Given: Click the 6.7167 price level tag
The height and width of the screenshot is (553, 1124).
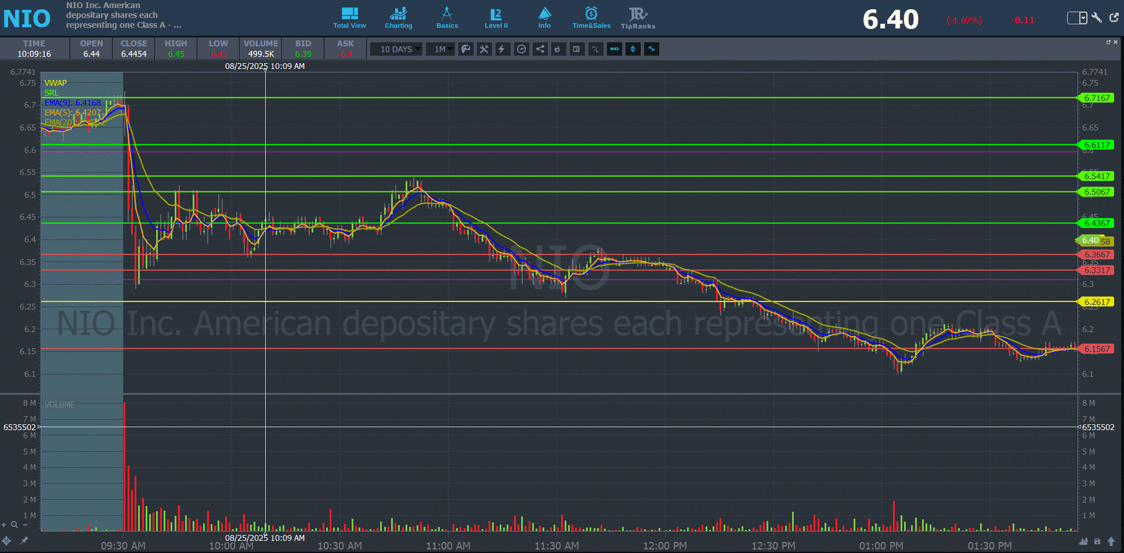Looking at the screenshot, I should pyautogui.click(x=1096, y=98).
